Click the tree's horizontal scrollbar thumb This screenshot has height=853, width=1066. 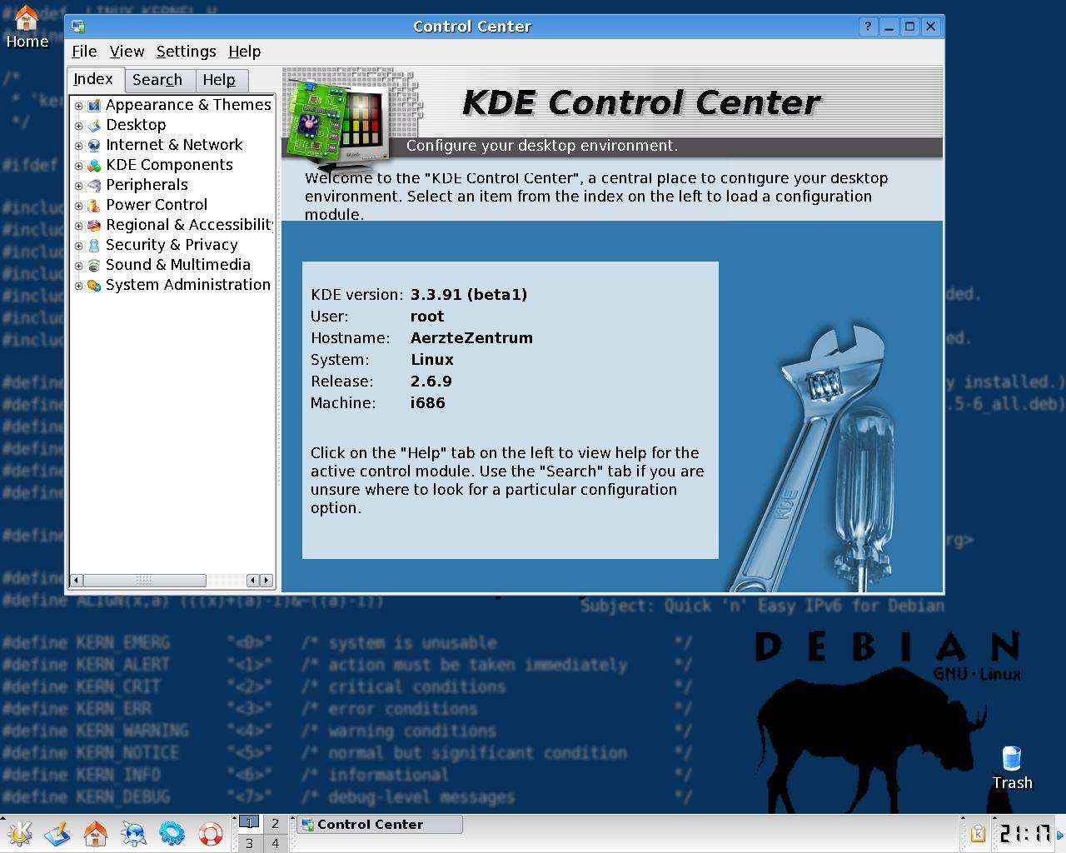(x=144, y=581)
